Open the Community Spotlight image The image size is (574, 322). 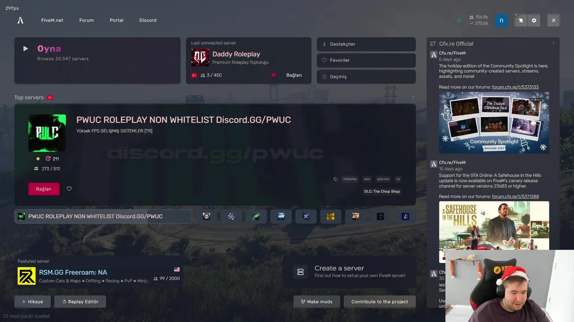(494, 123)
